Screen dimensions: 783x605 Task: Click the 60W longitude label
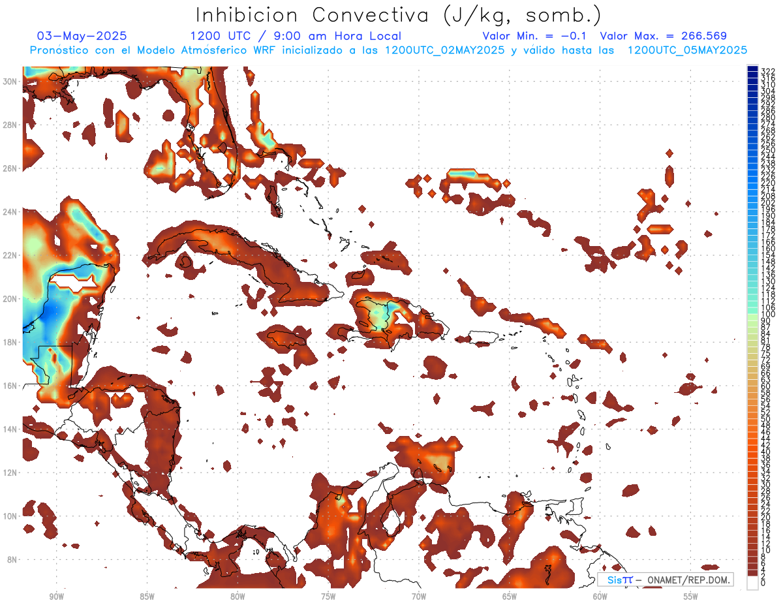(600, 596)
